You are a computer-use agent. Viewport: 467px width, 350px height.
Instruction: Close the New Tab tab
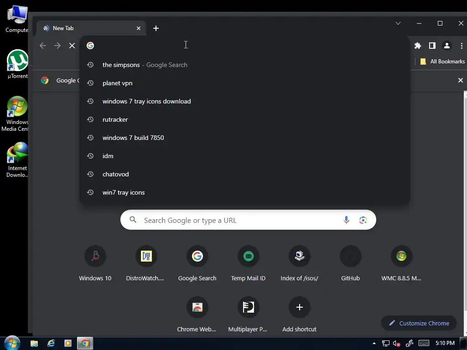139,28
